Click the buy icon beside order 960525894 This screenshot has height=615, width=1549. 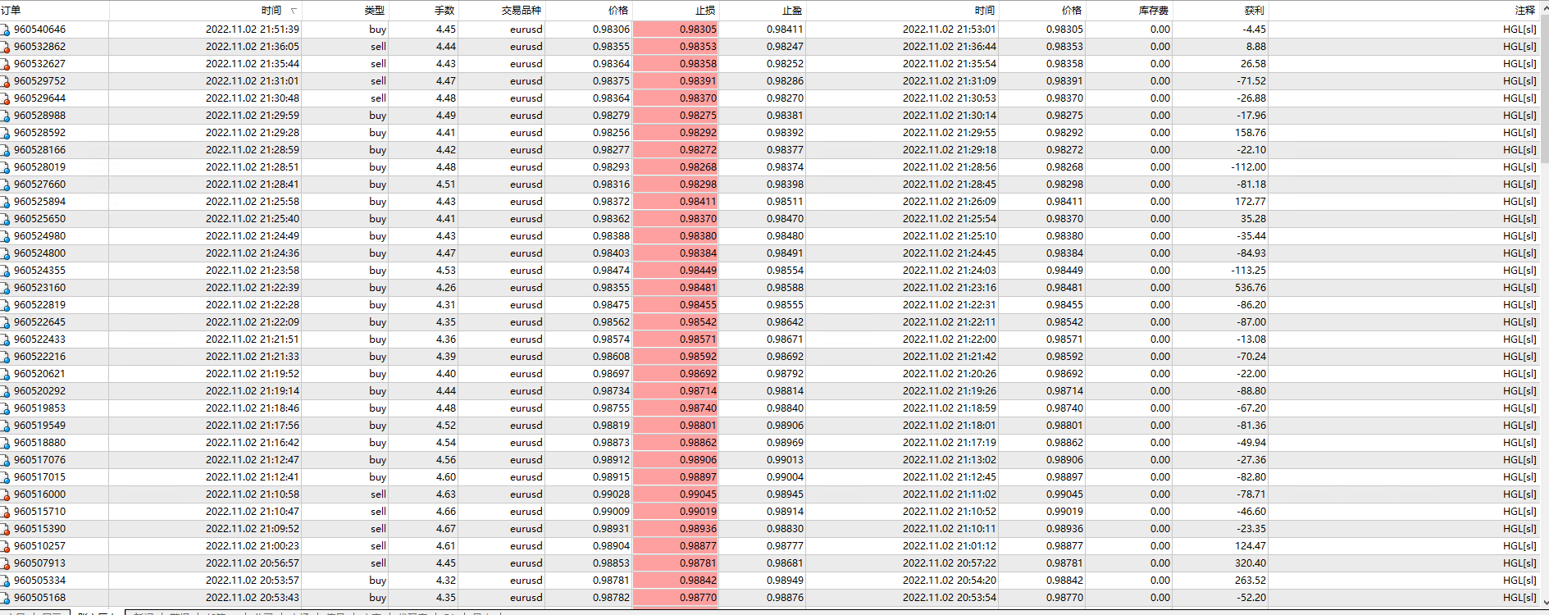5,202
